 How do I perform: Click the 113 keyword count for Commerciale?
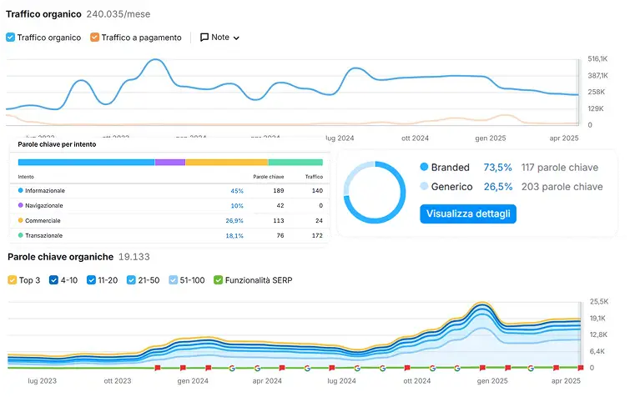pos(279,220)
